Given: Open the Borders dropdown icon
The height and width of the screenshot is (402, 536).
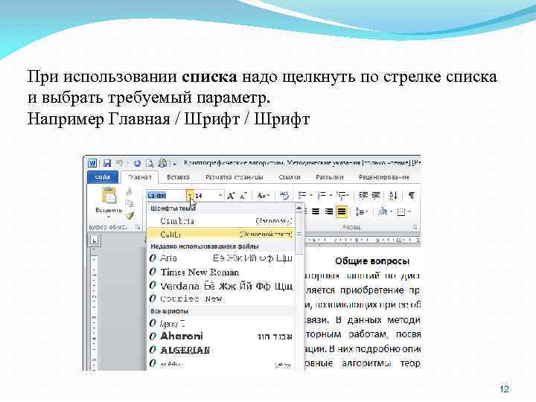Looking at the screenshot, I should [x=403, y=212].
